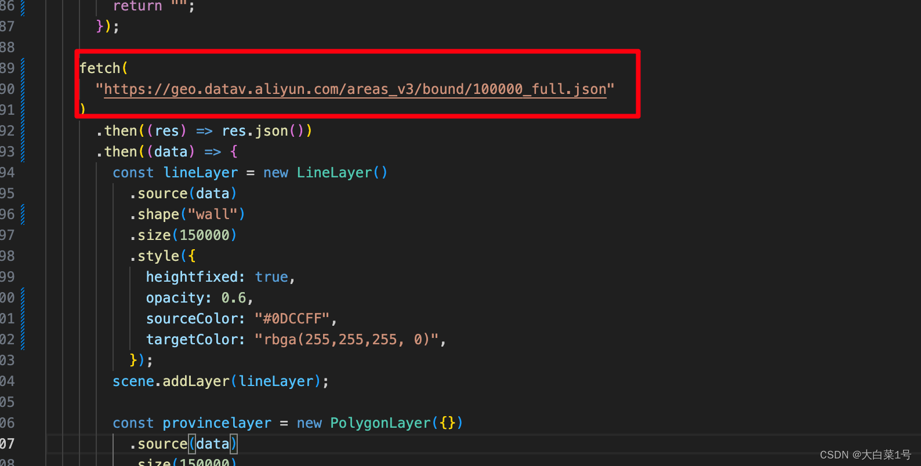The image size is (921, 466).
Task: Click the .style({ call
Action: [x=162, y=256]
